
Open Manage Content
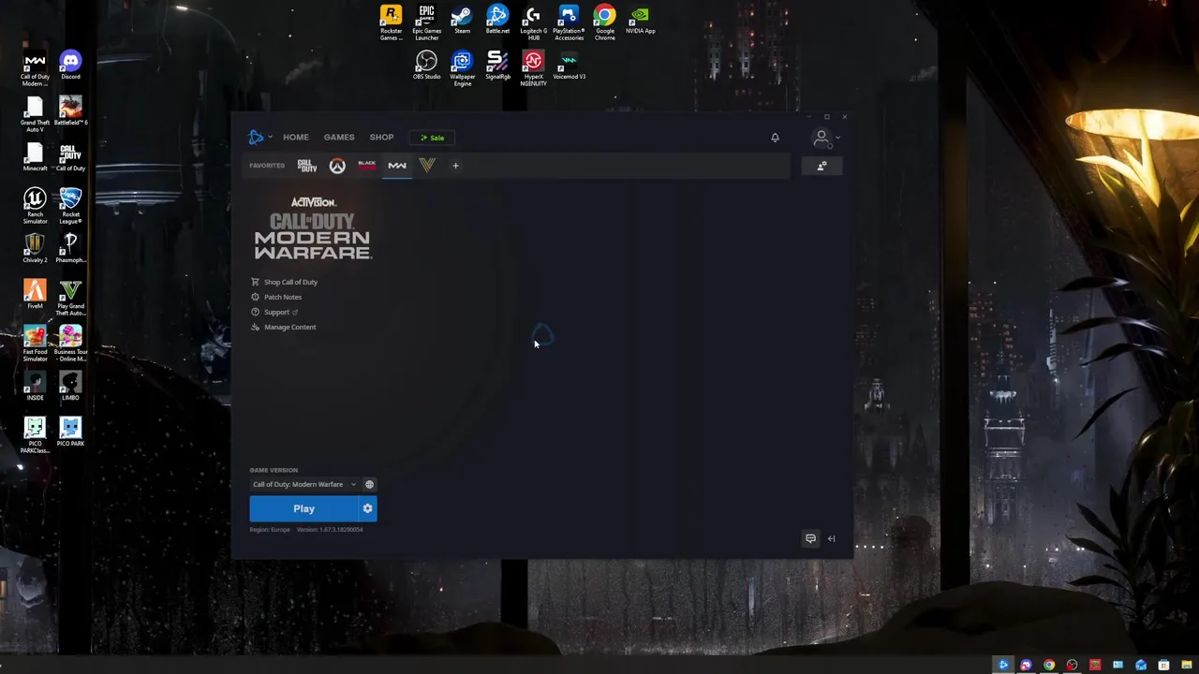point(284,327)
